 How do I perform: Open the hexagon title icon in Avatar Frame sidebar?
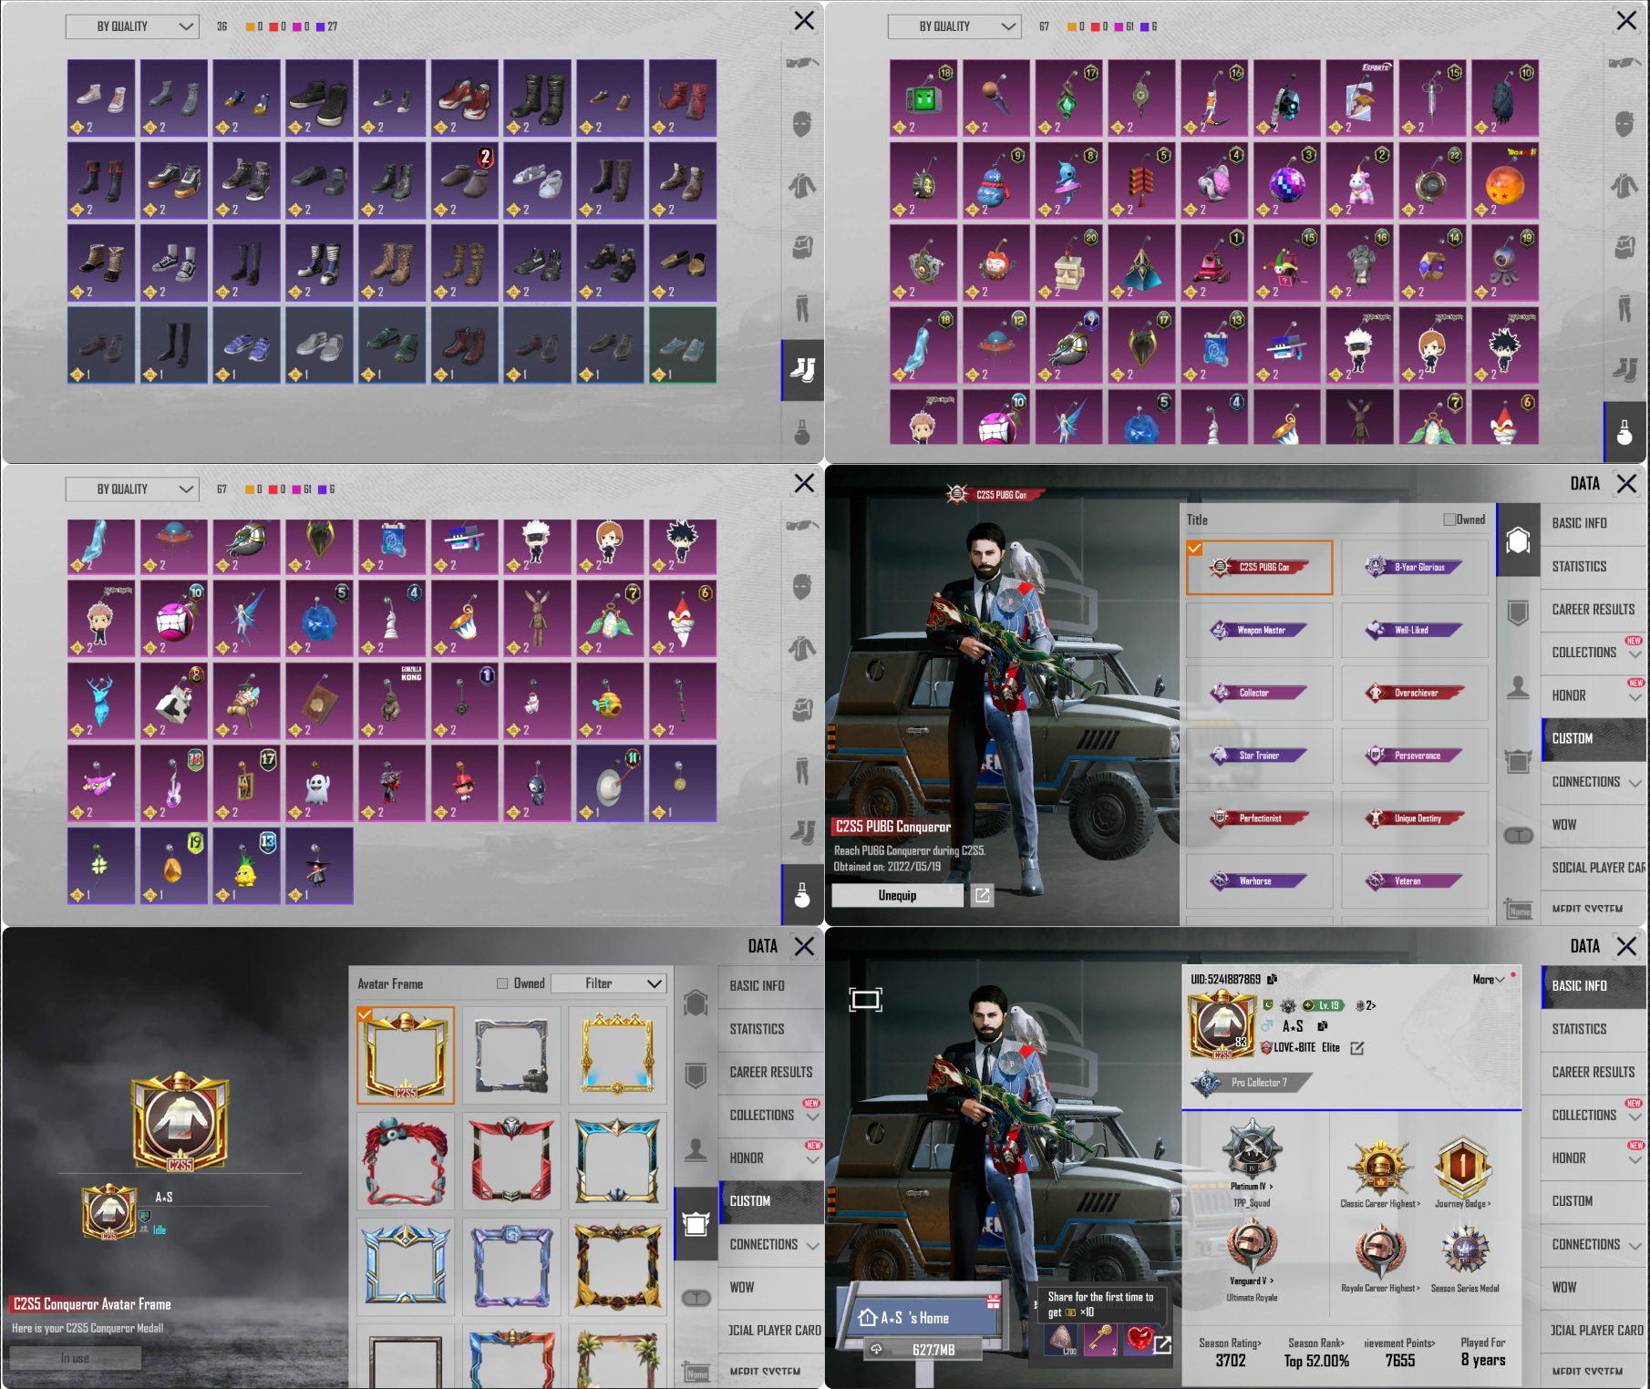click(696, 1003)
